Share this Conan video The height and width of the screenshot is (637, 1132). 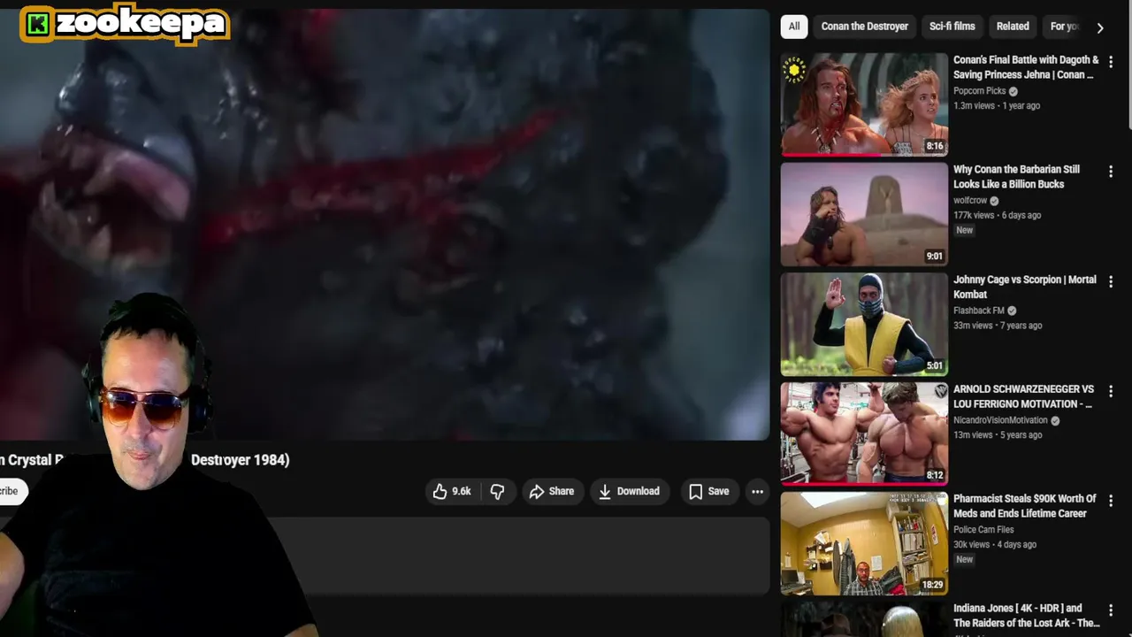[552, 491]
